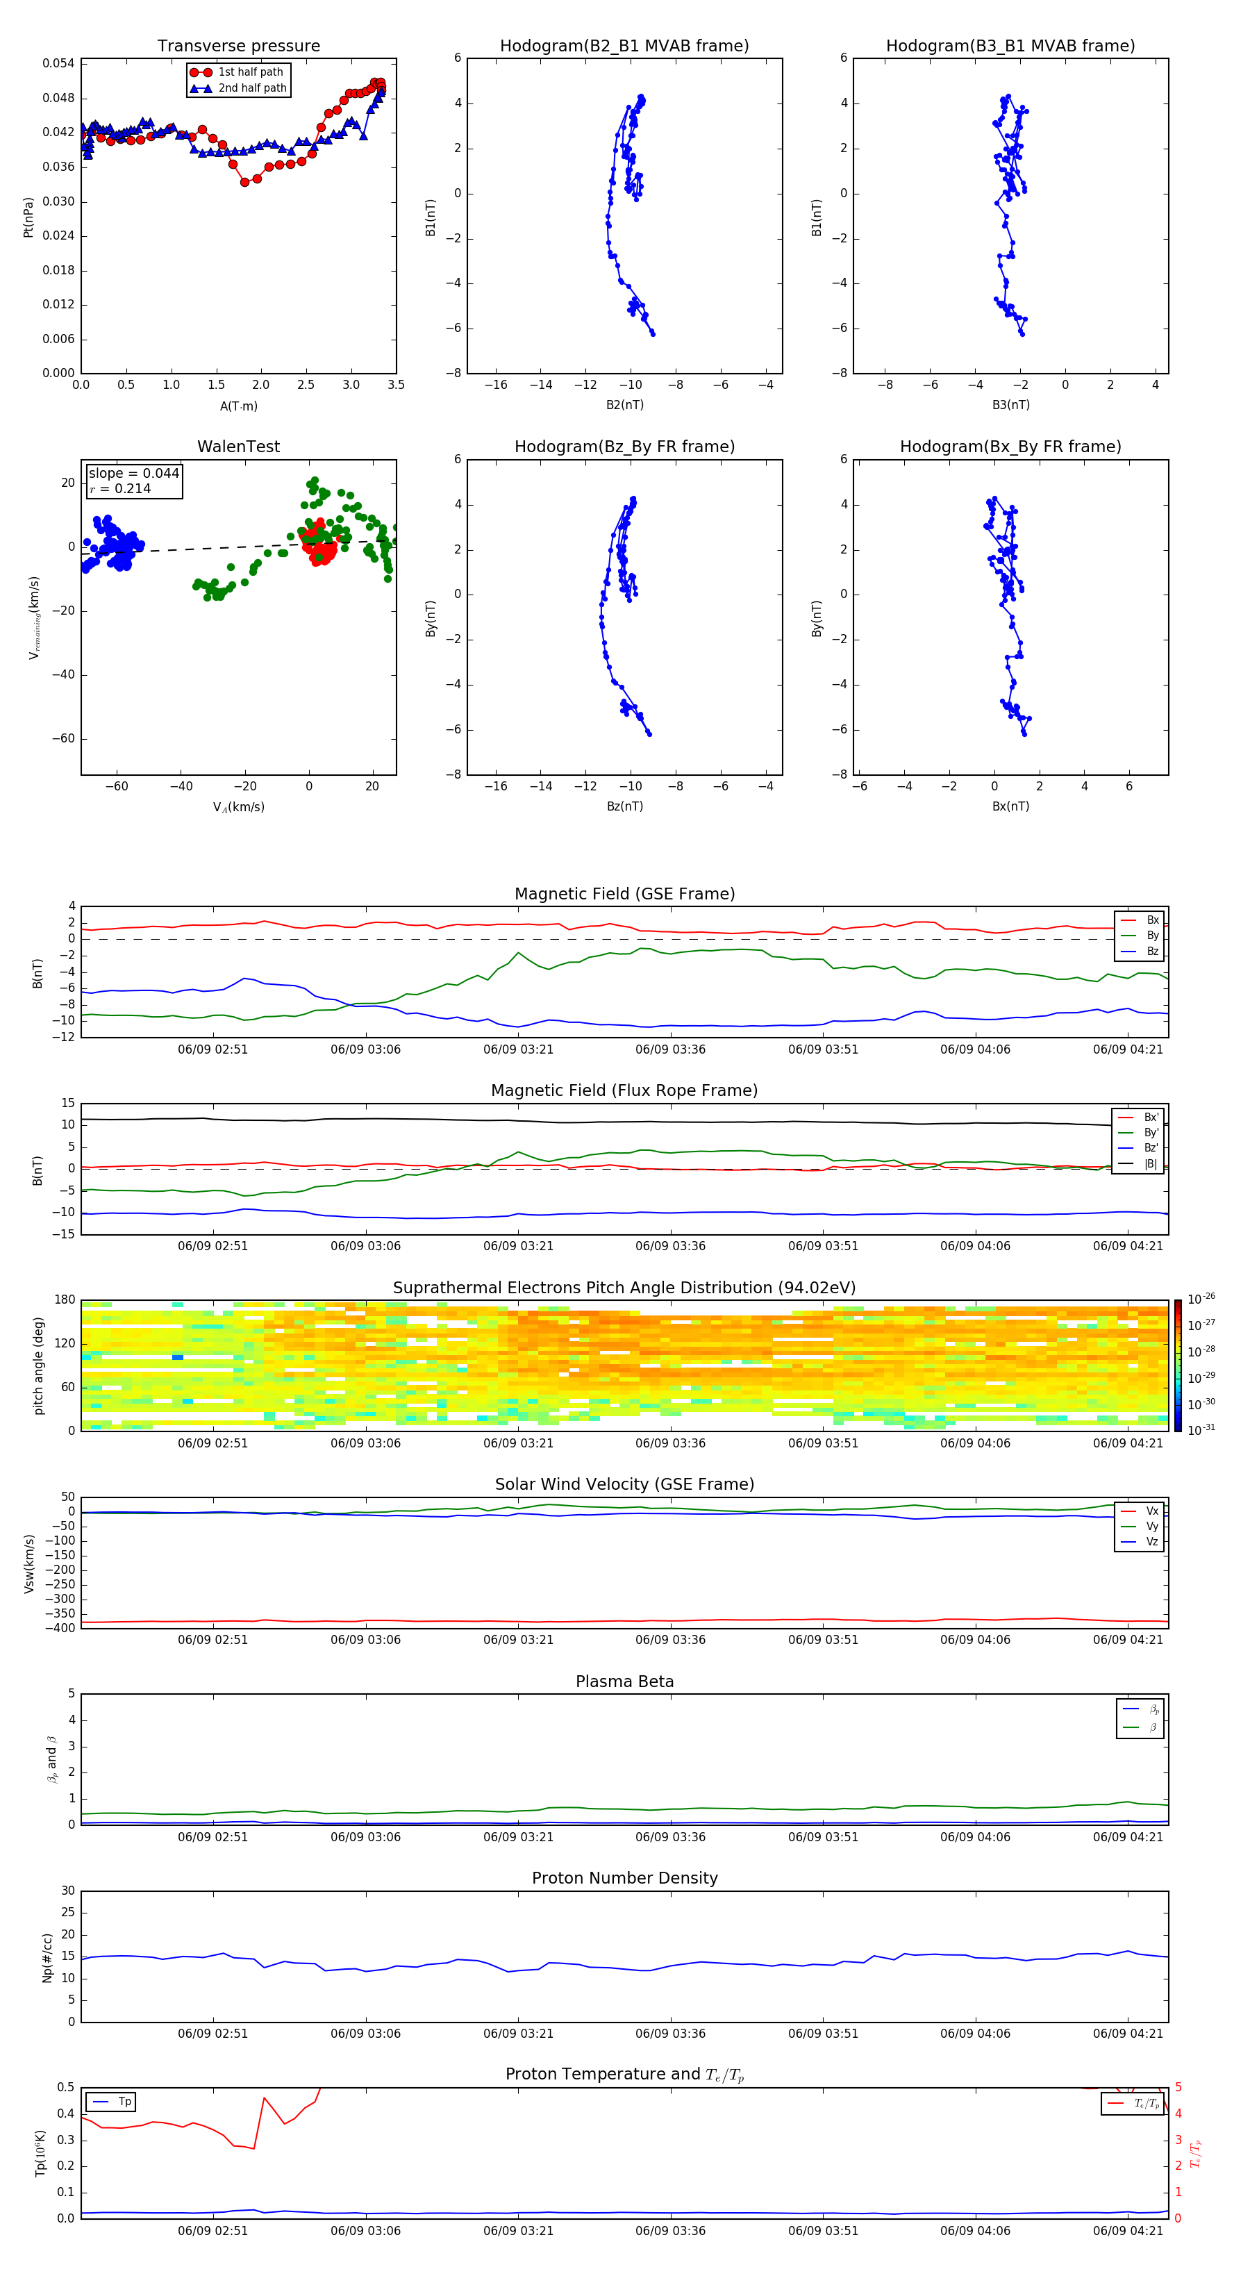The height and width of the screenshot is (2292, 1250).
Task: Click the Hodogram(Bz_By FR frame) title
Action: pos(624,447)
